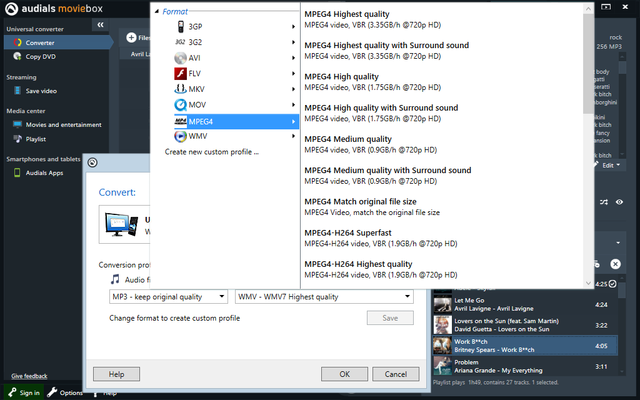Screen dimensions: 640x400
Task: Toggle the fullscreen player window icon
Action: click(606, 7)
